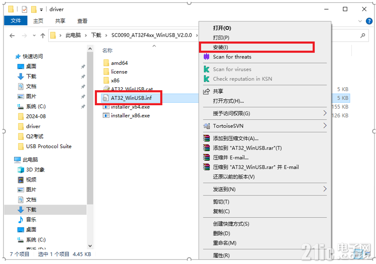This screenshot has width=376, height=264.
Task: Click new folder quick access icon
Action: click(34, 9)
